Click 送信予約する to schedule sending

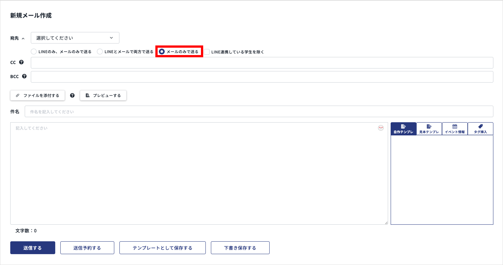(x=87, y=248)
